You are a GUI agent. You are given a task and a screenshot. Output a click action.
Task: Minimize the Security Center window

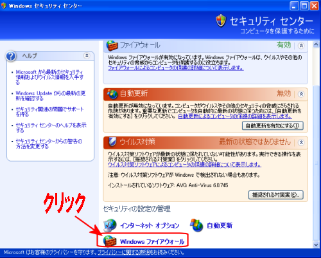[294, 6]
